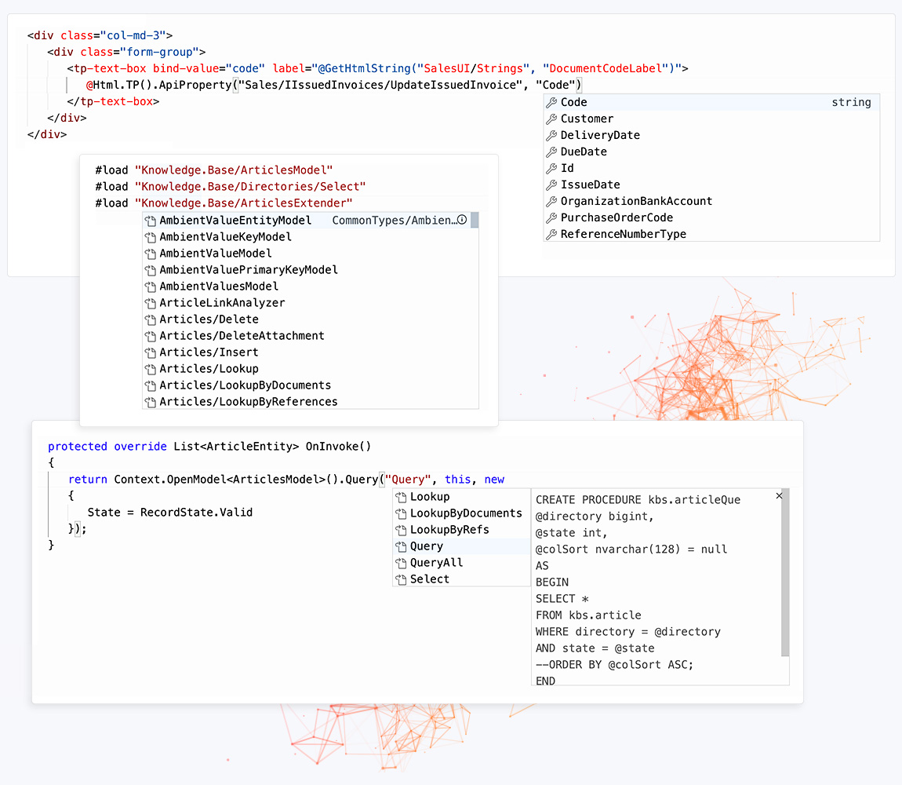Image resolution: width=902 pixels, height=785 pixels.
Task: Pick Articles/LookupByDocuments in completion list
Action: (245, 385)
